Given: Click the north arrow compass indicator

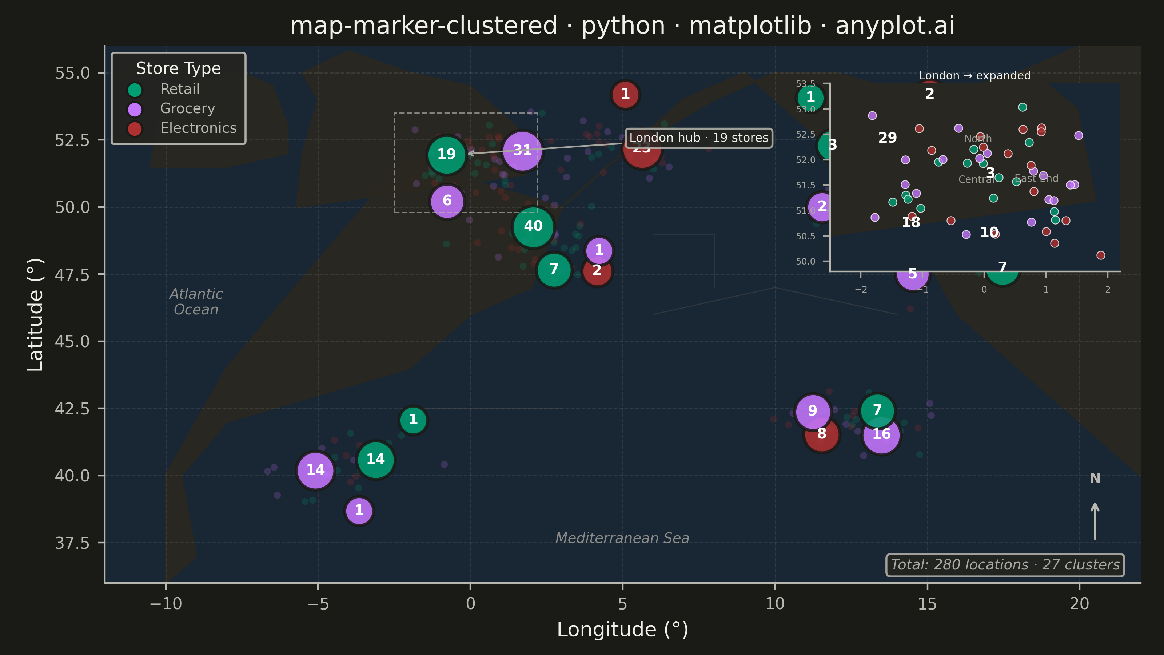Looking at the screenshot, I should (1095, 509).
